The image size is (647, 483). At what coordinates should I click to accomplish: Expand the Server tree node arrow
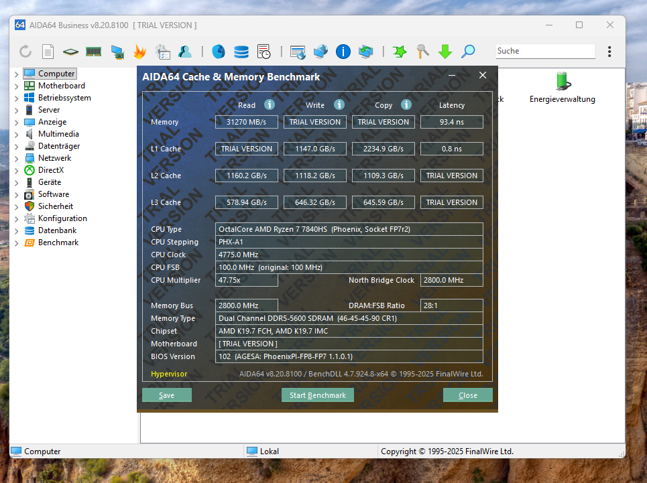pos(16,111)
